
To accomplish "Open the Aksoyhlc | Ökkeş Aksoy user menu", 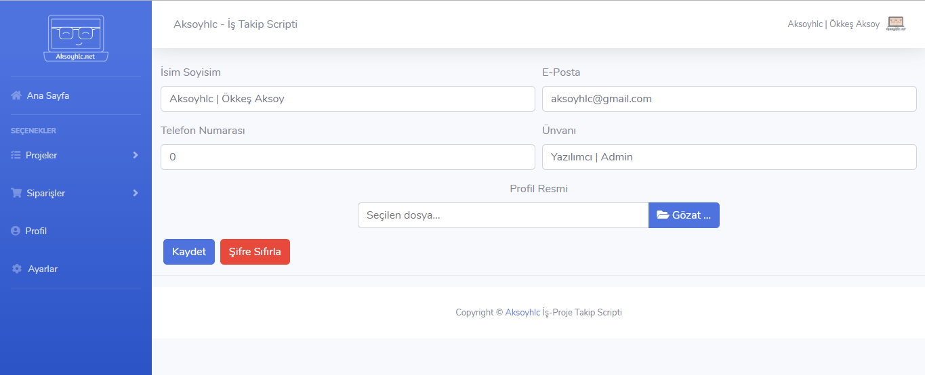I will point(833,24).
